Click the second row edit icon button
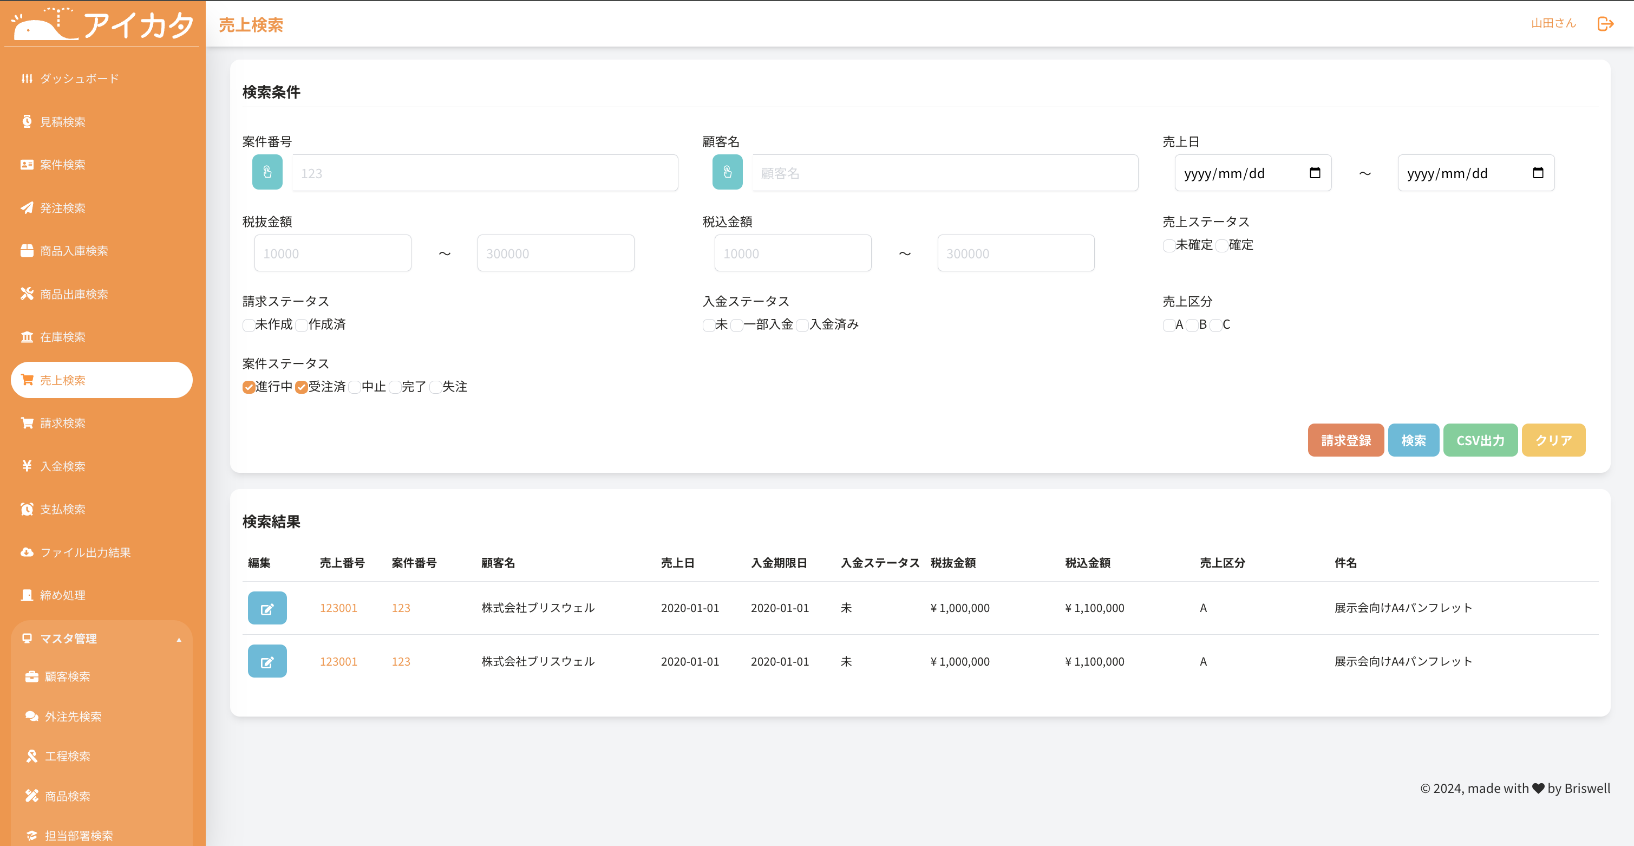The image size is (1634, 846). tap(267, 661)
